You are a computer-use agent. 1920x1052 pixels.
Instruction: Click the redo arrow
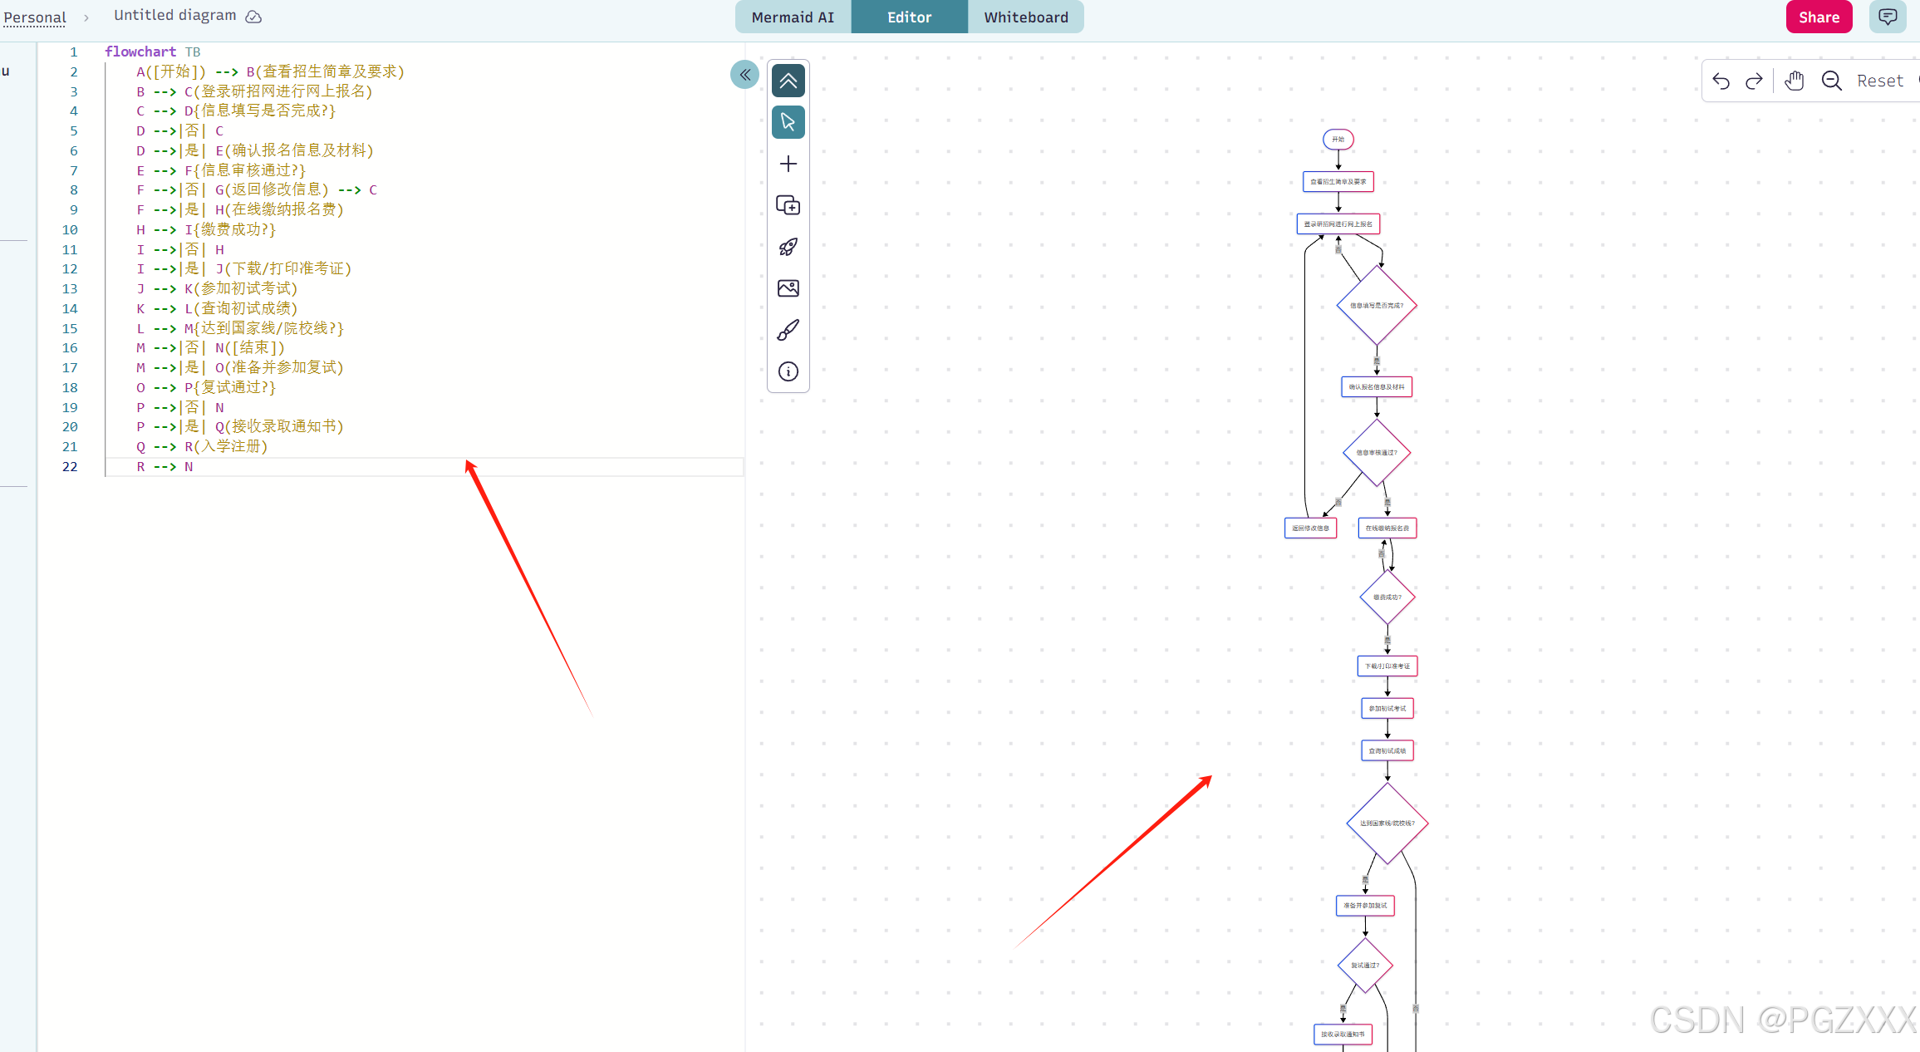pyautogui.click(x=1754, y=81)
